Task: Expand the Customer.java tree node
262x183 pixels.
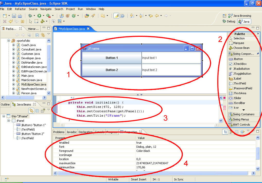Action: pyautogui.click(x=14, y=54)
